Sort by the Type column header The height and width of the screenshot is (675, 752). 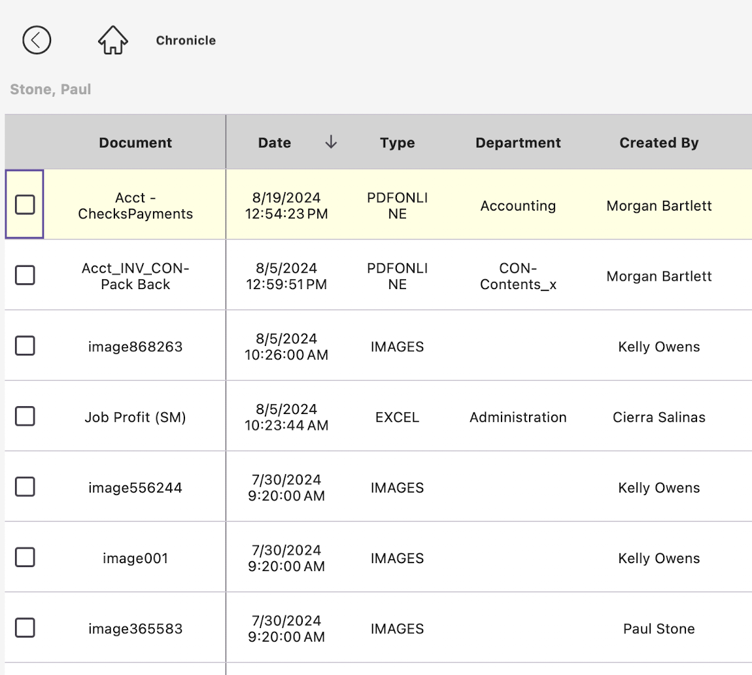(x=397, y=143)
